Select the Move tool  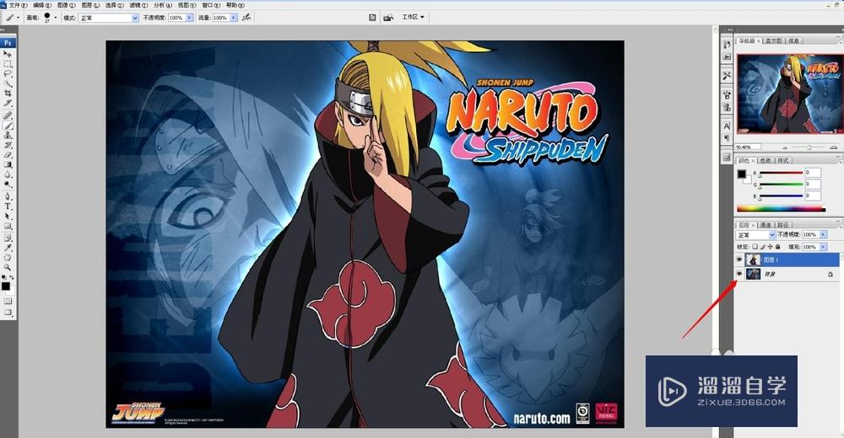pos(7,54)
